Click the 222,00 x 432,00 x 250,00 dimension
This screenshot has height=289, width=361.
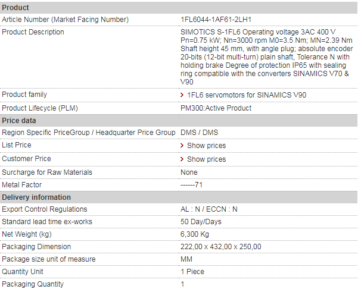pos(221,247)
